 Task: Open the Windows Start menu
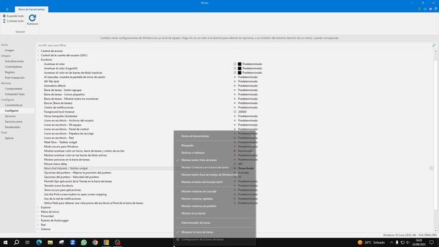5,242
